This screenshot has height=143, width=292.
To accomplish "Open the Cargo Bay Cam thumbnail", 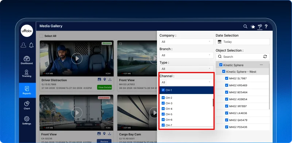I will pyautogui.click(x=137, y=113).
